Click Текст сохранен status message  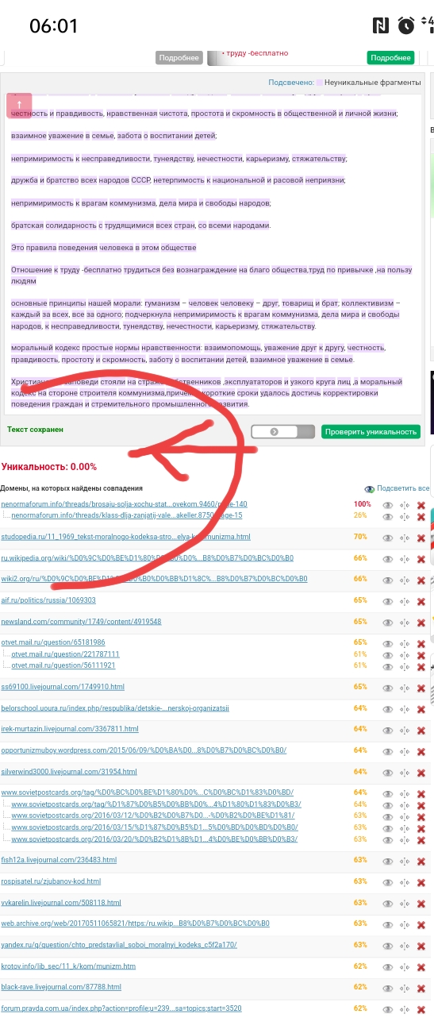point(35,430)
